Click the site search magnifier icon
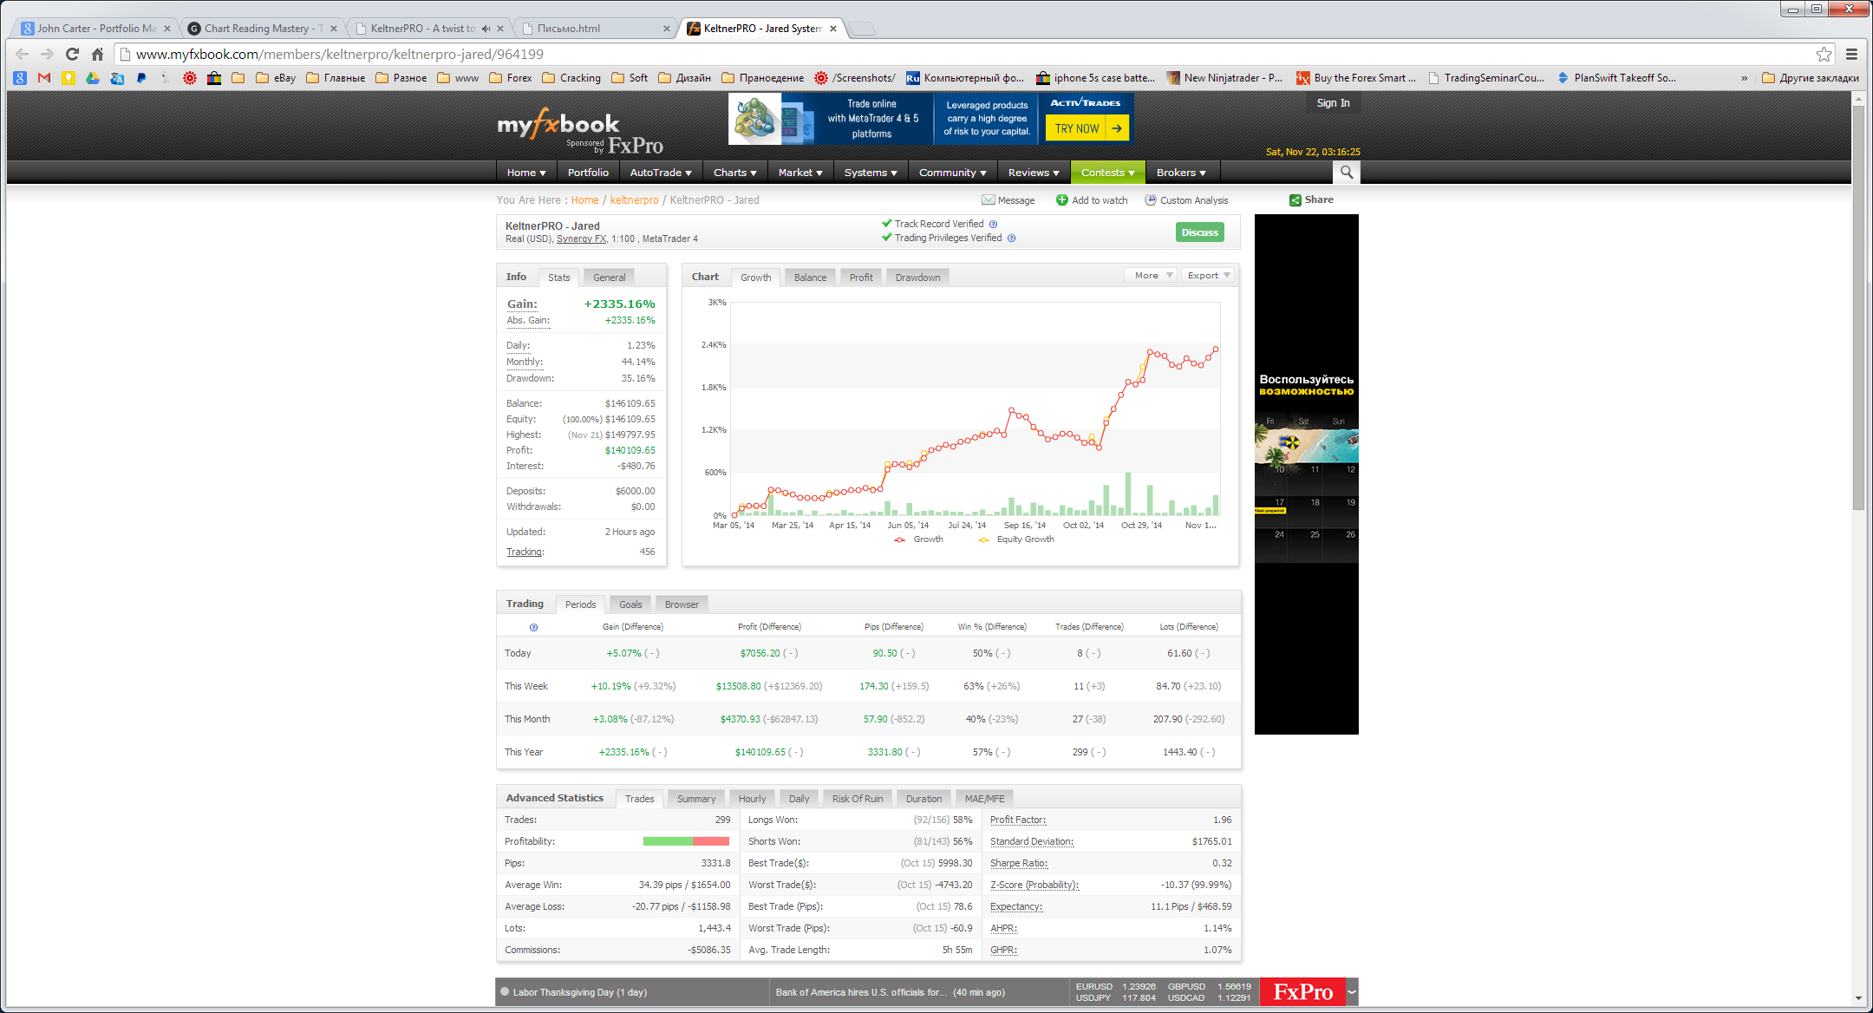This screenshot has width=1873, height=1013. [1346, 173]
